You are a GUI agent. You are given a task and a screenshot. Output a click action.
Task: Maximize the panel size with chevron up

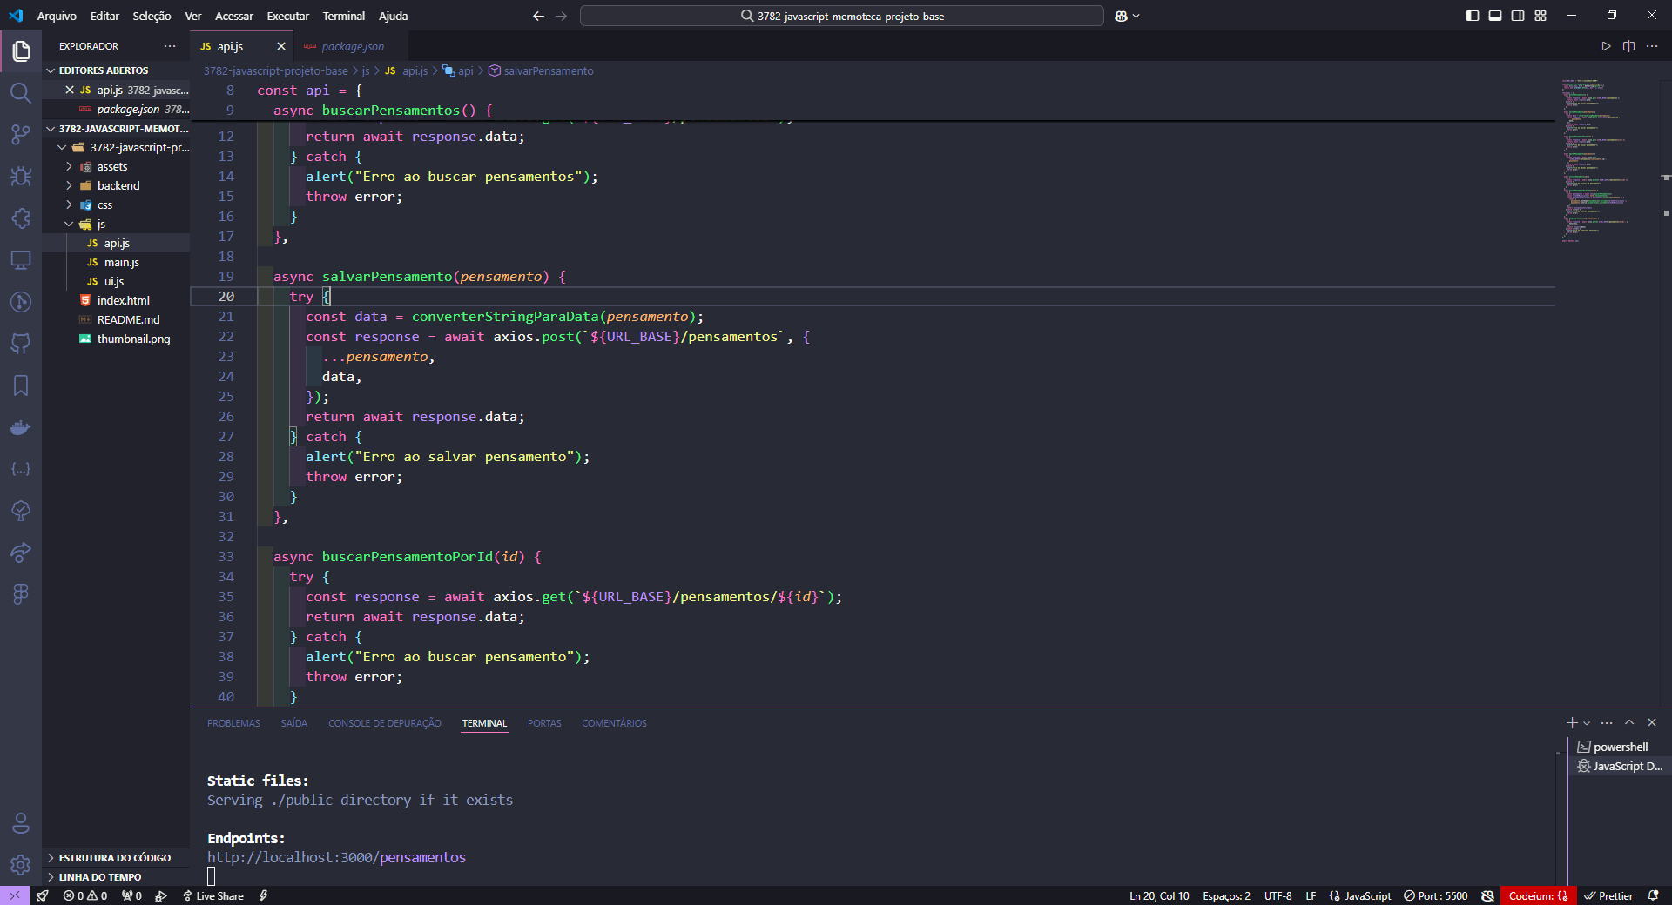[1629, 722]
